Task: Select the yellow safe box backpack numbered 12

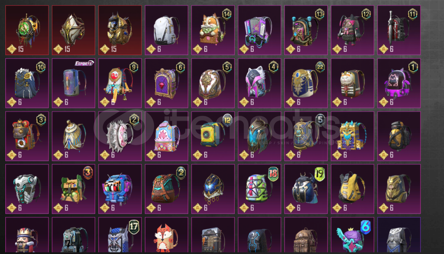Action: pos(213,136)
